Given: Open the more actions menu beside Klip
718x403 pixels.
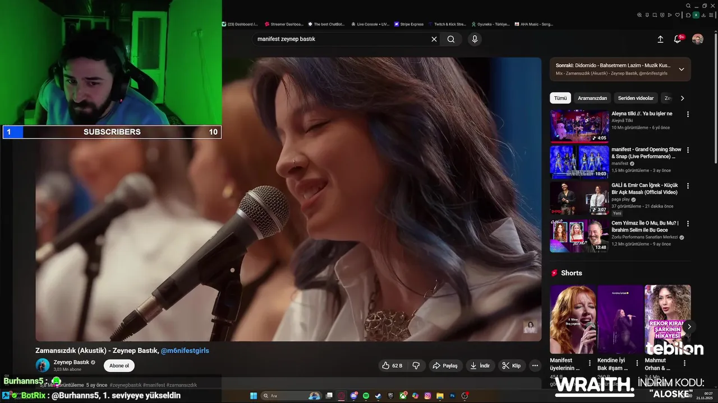Looking at the screenshot, I should point(535,365).
